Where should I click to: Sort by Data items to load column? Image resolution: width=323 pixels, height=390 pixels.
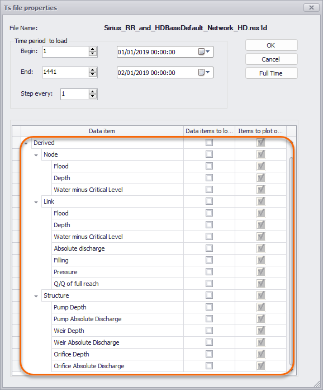209,131
